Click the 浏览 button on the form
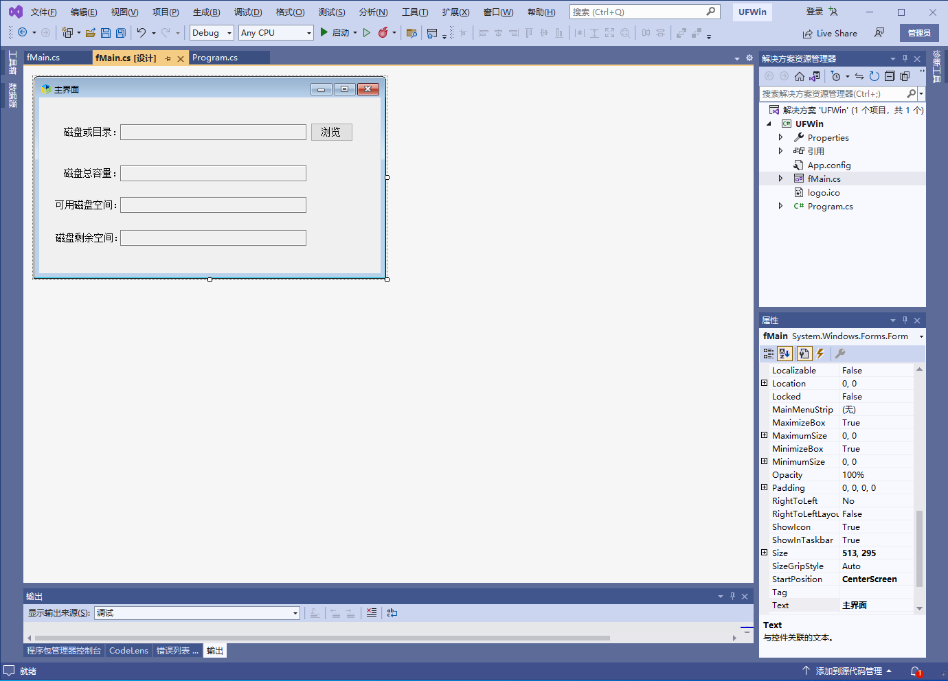 pos(331,132)
